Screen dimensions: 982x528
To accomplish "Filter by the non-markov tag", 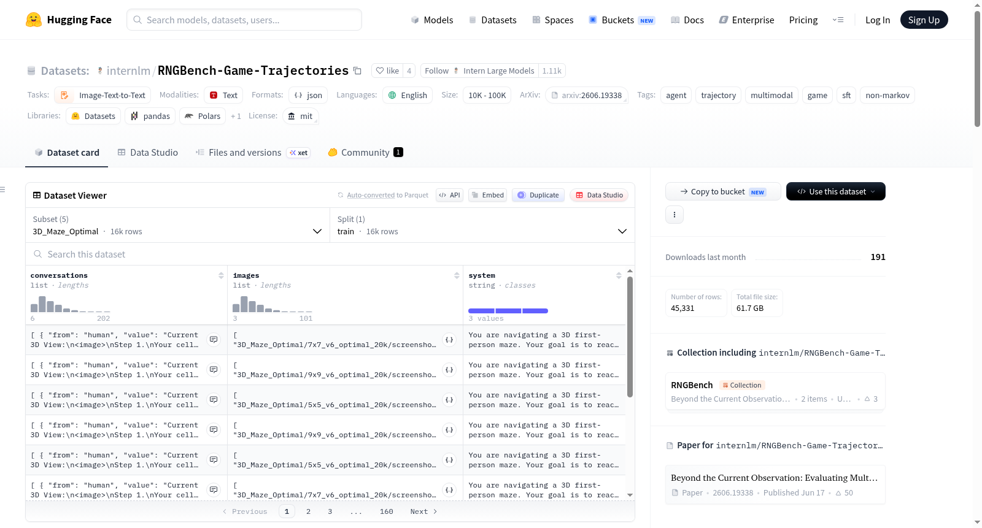I will (887, 95).
